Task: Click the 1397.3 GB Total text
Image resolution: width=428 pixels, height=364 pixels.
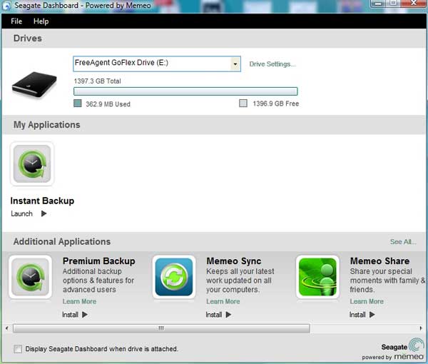Action: tap(98, 81)
